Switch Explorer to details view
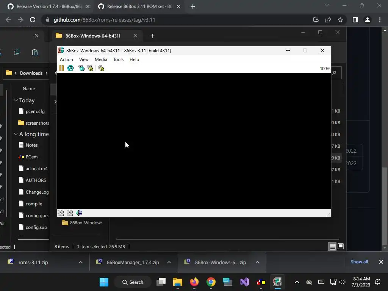Screen dimensions: 388x291 coord(332,246)
